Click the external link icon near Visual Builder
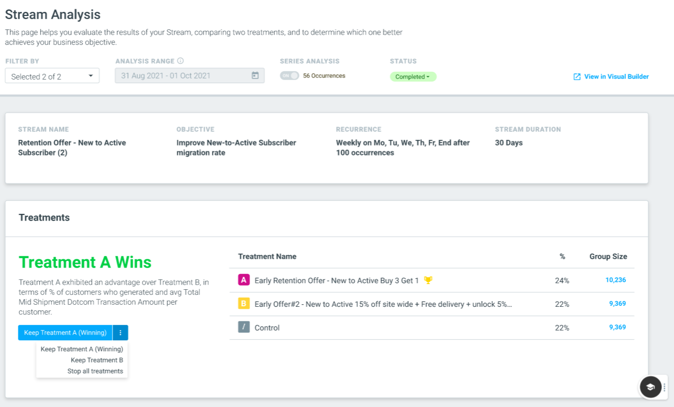The width and height of the screenshot is (674, 407). pos(577,76)
